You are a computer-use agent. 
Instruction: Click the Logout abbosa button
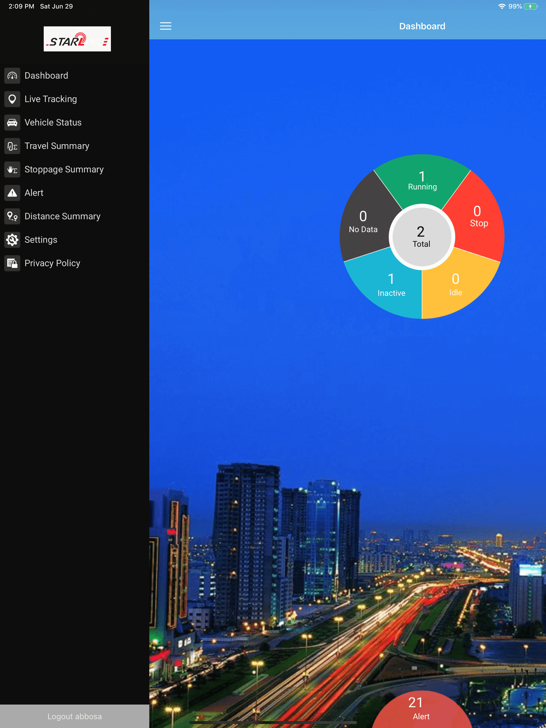pos(74,716)
